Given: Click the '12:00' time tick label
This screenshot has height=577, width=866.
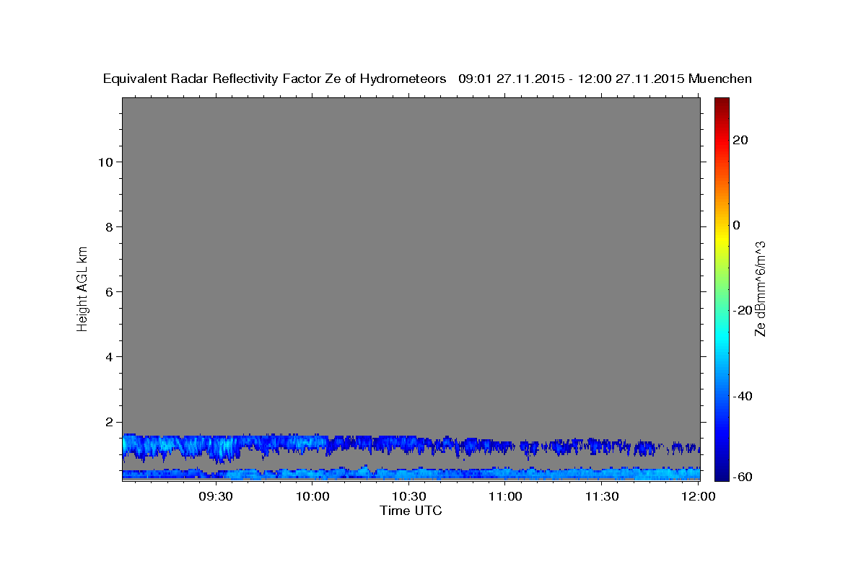Looking at the screenshot, I should click(x=699, y=497).
